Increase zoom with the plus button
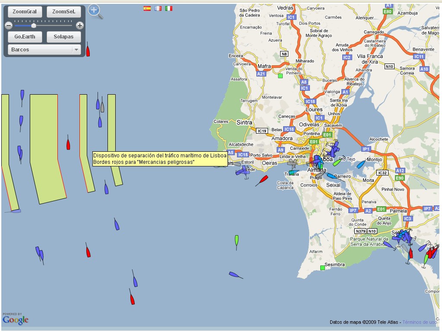 [80, 26]
